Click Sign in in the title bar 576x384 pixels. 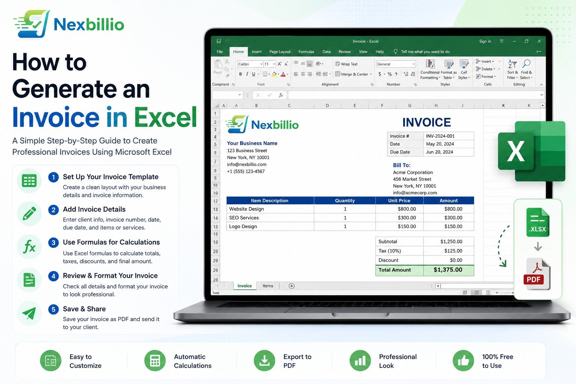pos(485,41)
